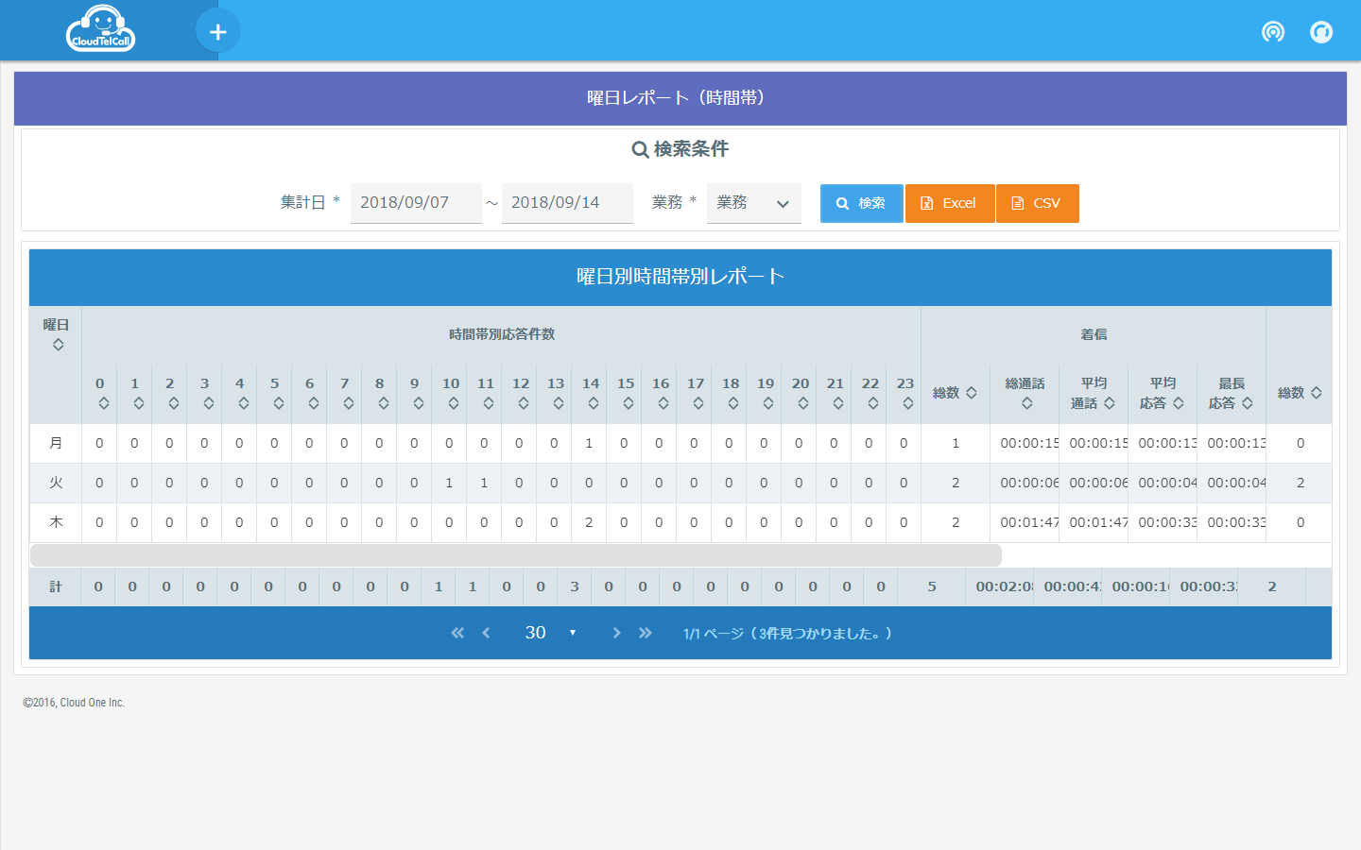Sort by hour 10 column
The width and height of the screenshot is (1361, 850).
pos(454,403)
